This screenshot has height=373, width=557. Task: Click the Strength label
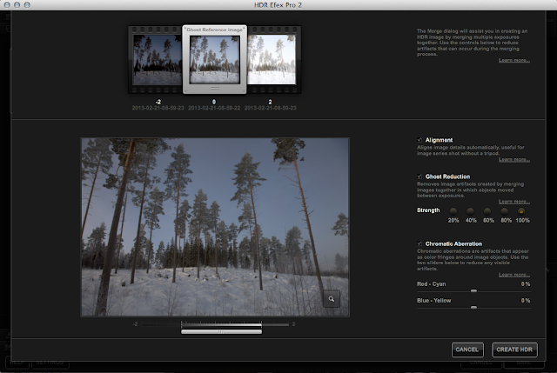pos(428,210)
